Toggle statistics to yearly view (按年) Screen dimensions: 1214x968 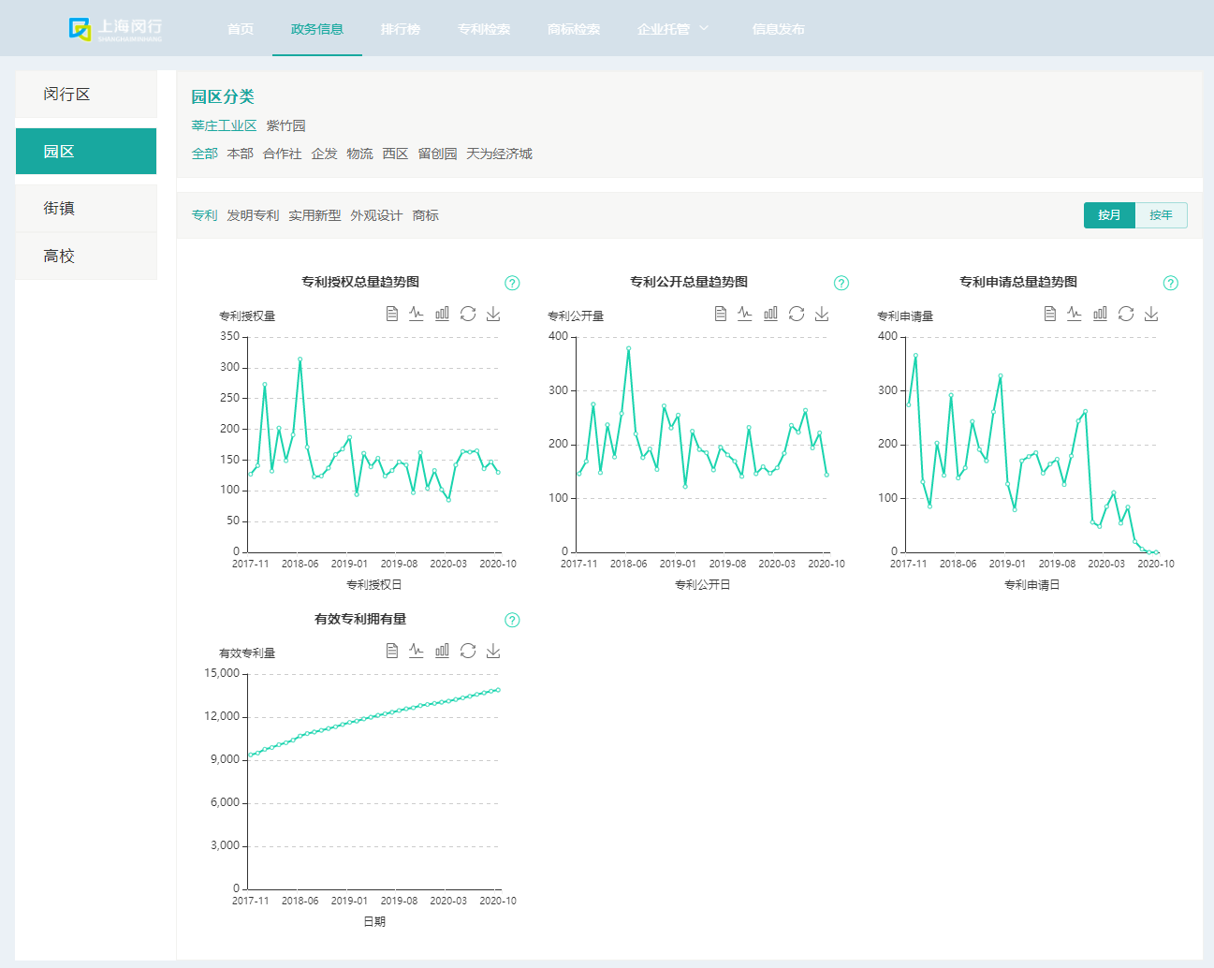[x=1161, y=215]
